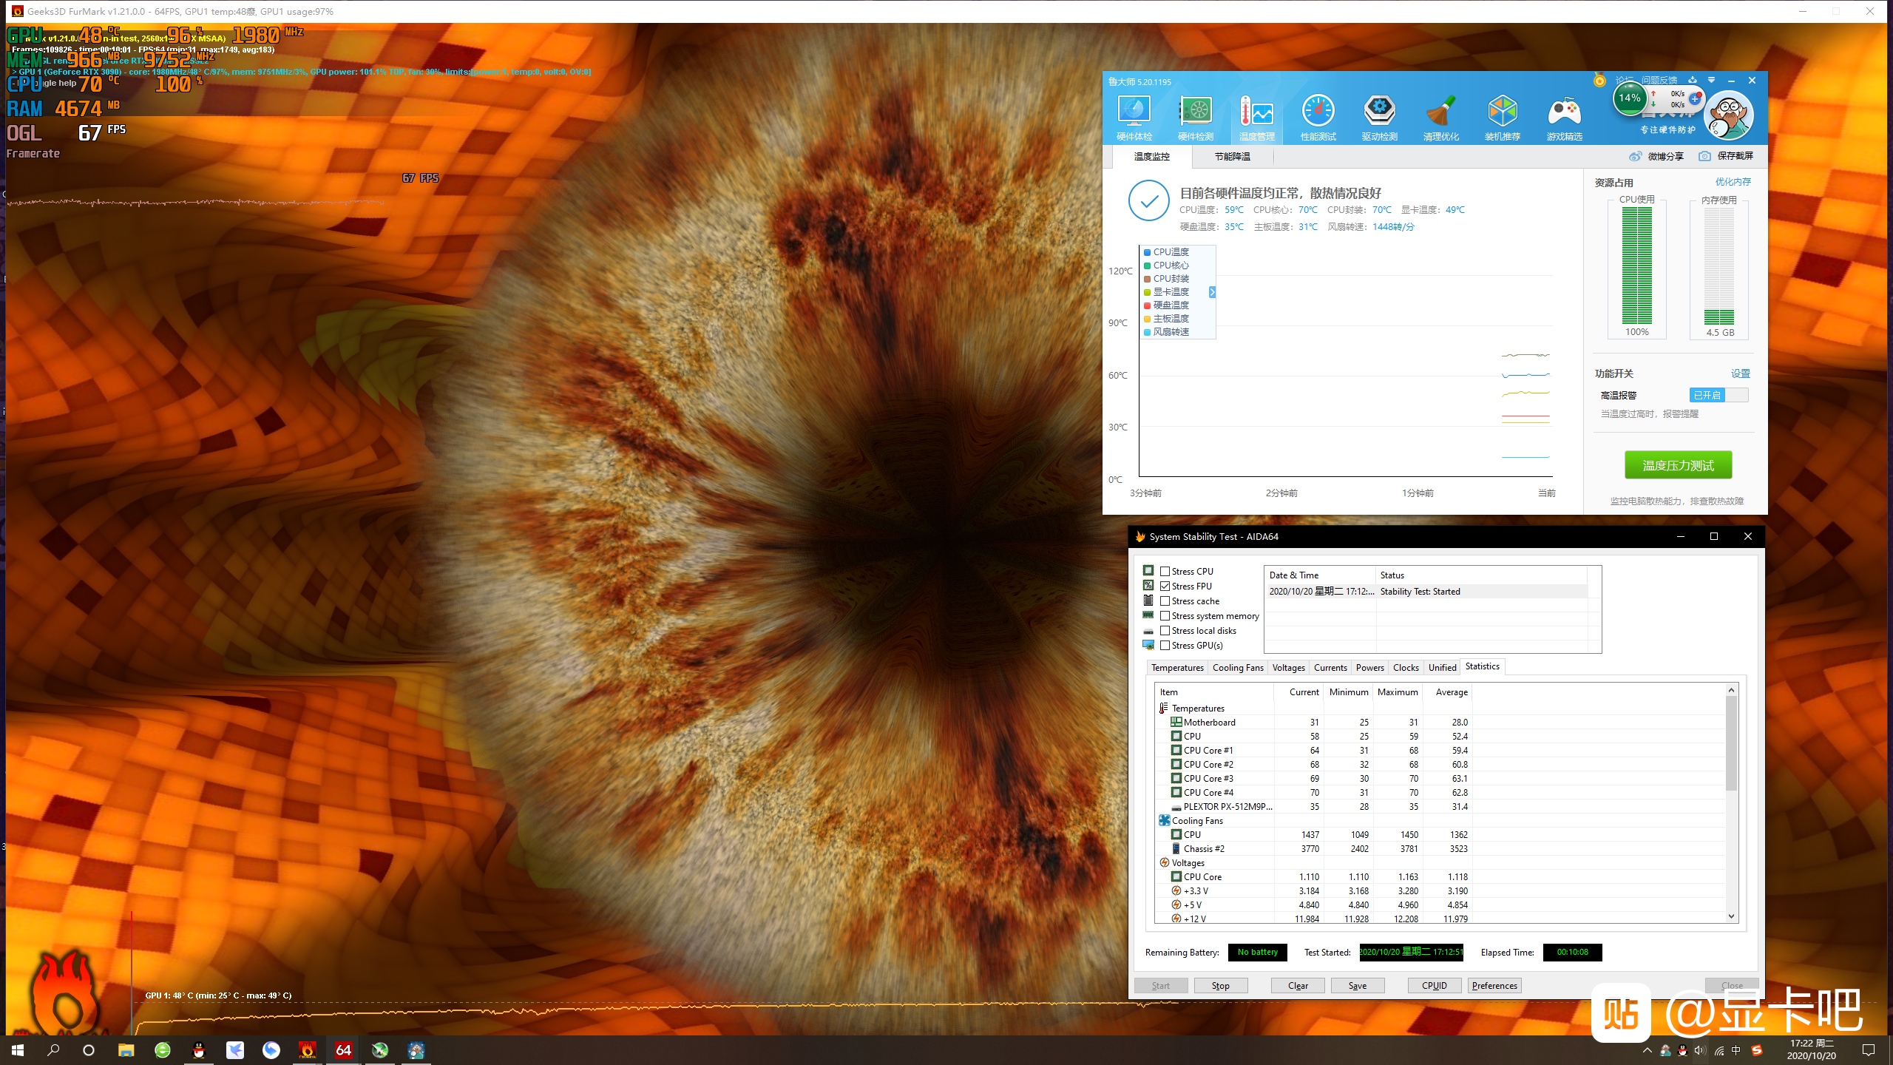Switch to AIDA64 taskbar icon
The image size is (1893, 1065).
point(344,1050)
